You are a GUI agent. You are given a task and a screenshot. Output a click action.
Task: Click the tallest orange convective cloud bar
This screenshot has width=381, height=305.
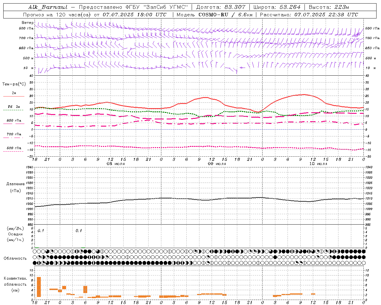39,287
